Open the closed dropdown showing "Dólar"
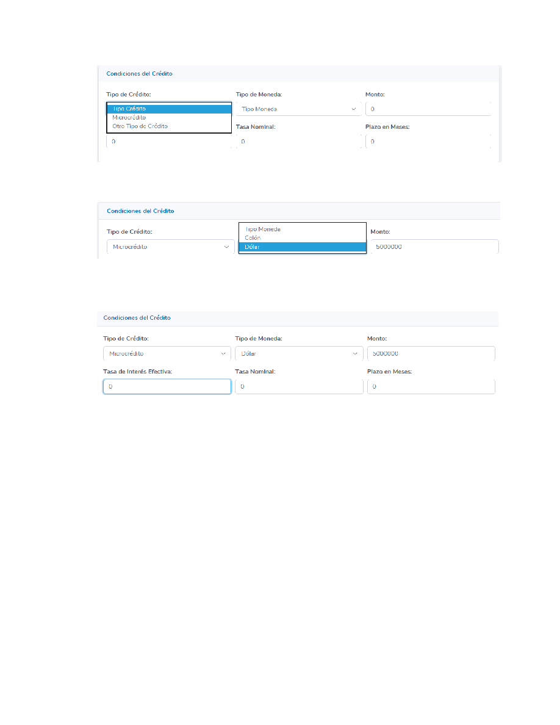The height and width of the screenshot is (725, 560). coord(299,354)
